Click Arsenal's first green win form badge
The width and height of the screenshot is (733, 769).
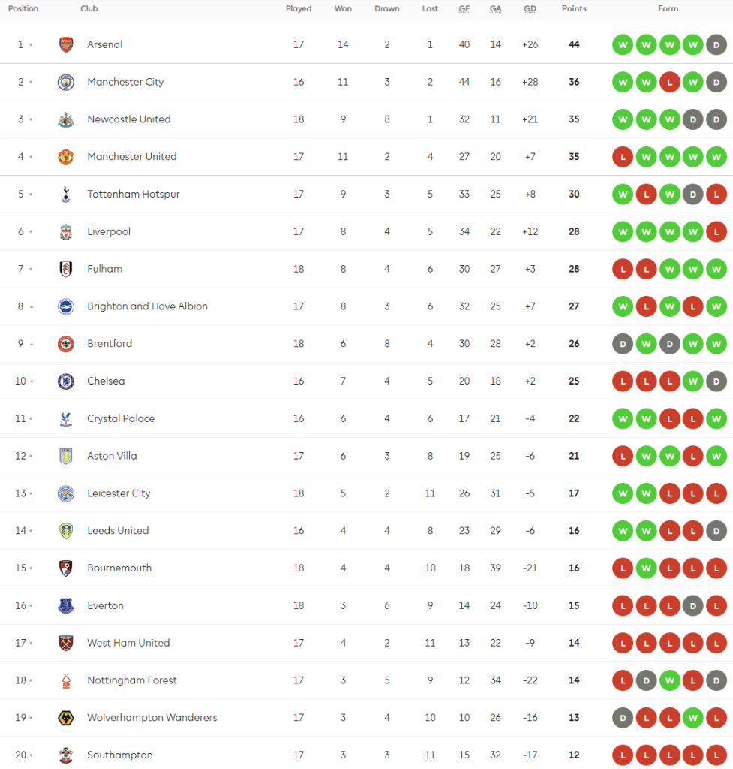(622, 44)
